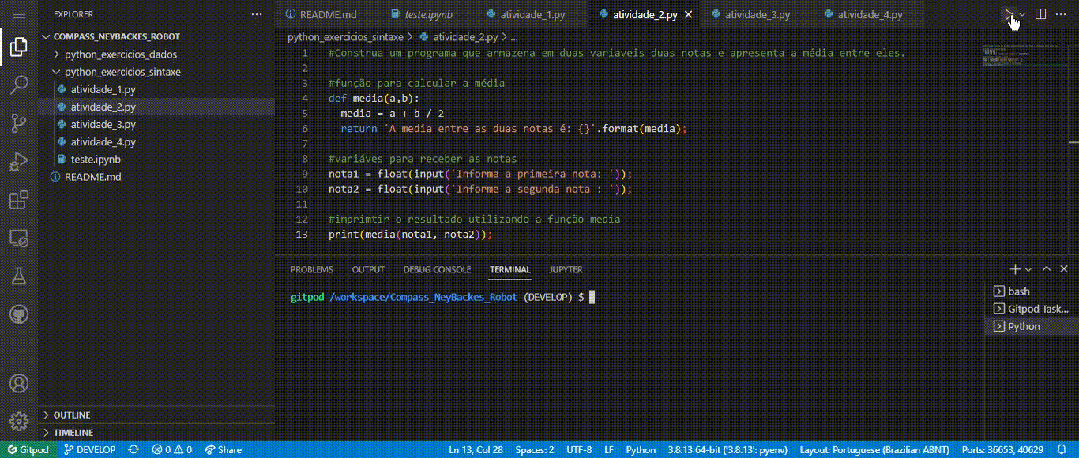
Task: Open the Extensions view
Action: (19, 200)
